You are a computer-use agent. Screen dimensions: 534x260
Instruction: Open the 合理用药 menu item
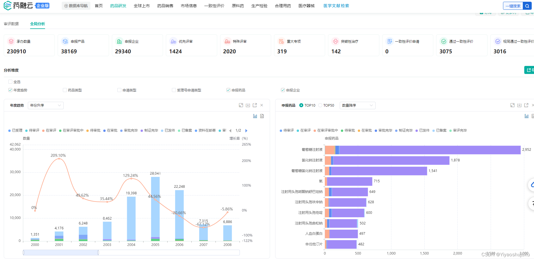[283, 6]
